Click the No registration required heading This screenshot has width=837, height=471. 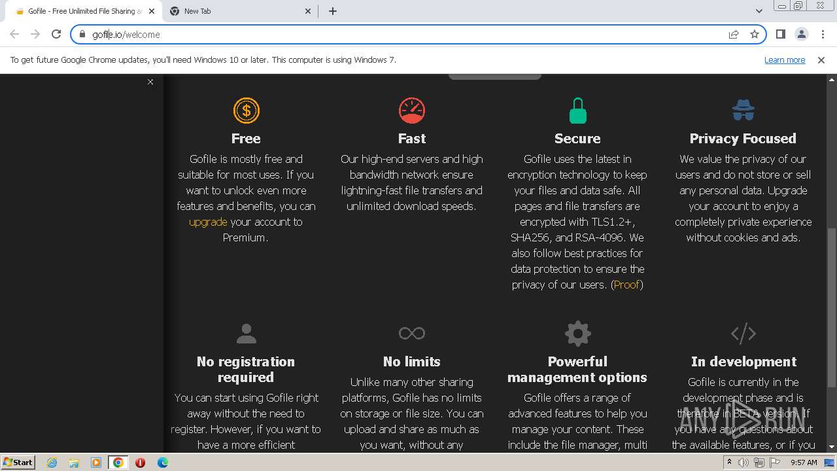(246, 370)
